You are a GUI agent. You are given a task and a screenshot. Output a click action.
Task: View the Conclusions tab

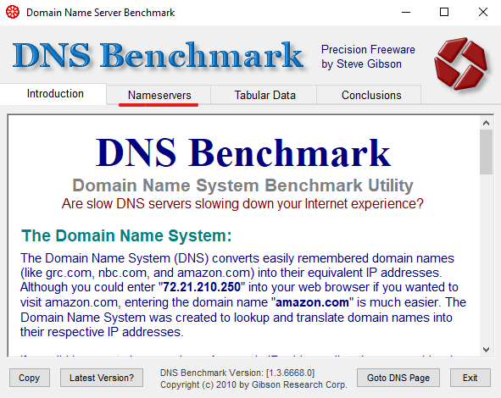click(x=369, y=95)
